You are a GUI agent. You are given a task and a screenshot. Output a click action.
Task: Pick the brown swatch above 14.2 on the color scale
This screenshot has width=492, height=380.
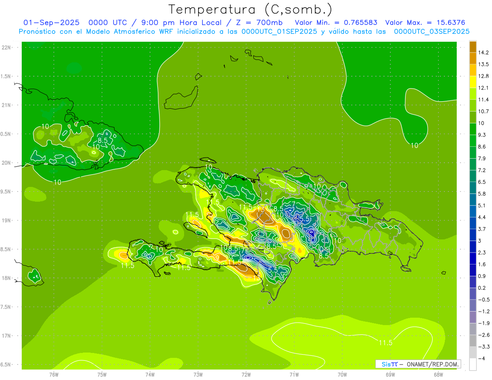click(473, 46)
